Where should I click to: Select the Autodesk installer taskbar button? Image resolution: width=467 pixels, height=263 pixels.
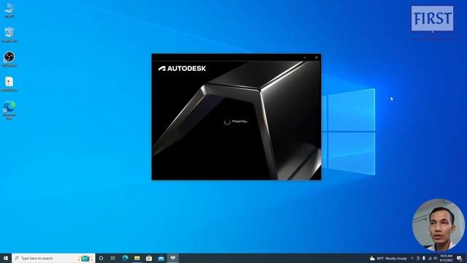coord(173,258)
